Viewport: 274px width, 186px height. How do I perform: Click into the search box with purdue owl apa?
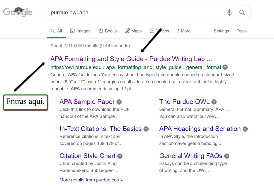pos(134,13)
